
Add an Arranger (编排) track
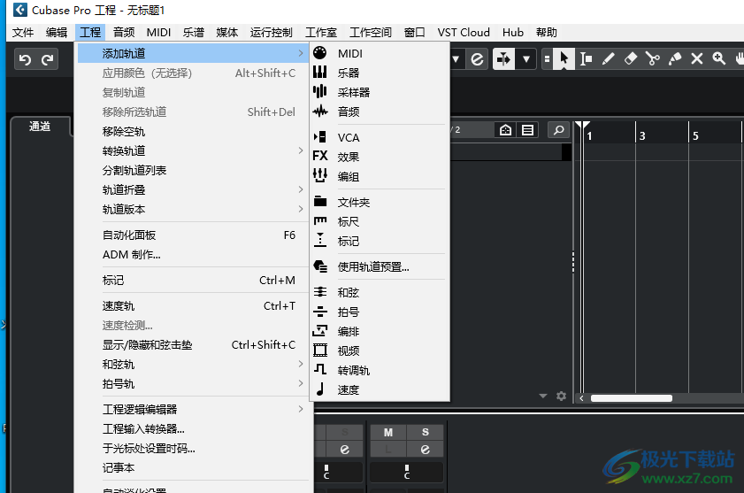[x=380, y=331]
